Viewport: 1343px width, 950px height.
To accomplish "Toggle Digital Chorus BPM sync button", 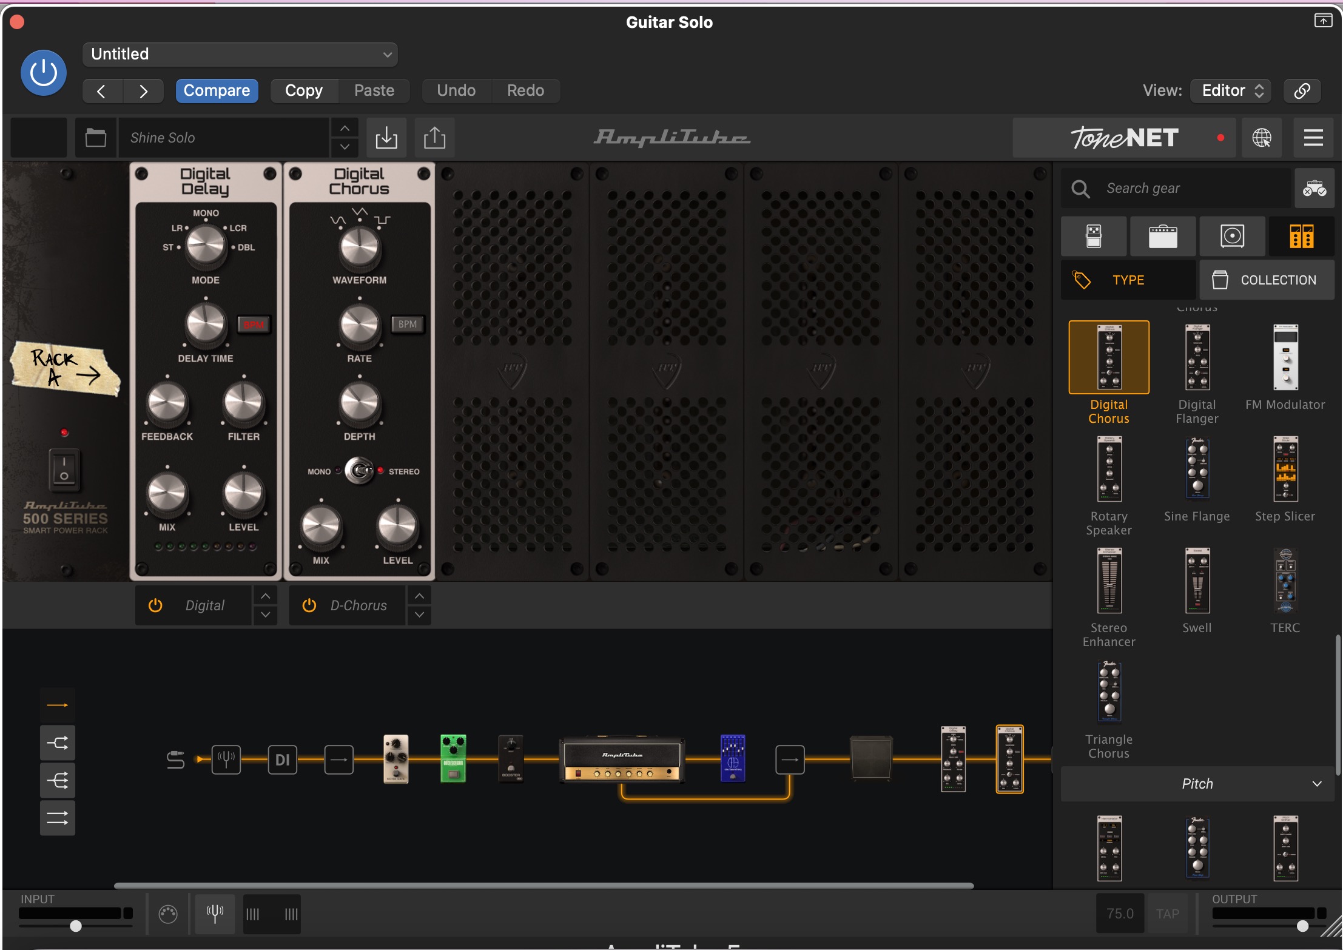I will tap(407, 325).
